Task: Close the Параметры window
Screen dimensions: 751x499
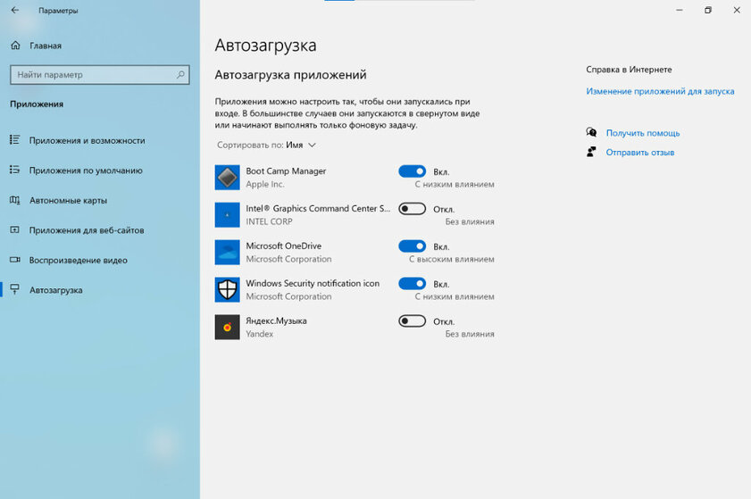Action: [x=737, y=10]
